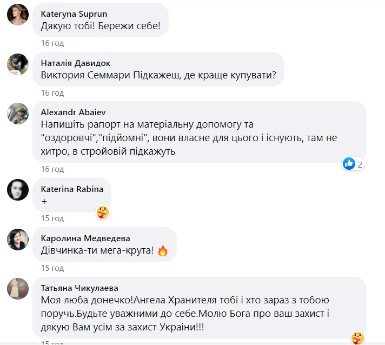
Task: Click care reaction emoji on Katerina Rabina's comment
Action: [103, 213]
